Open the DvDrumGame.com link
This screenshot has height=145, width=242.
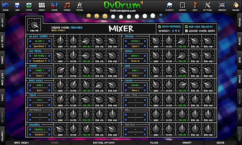point(123,11)
